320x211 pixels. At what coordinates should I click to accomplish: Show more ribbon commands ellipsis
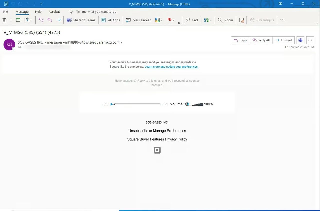coord(282,20)
